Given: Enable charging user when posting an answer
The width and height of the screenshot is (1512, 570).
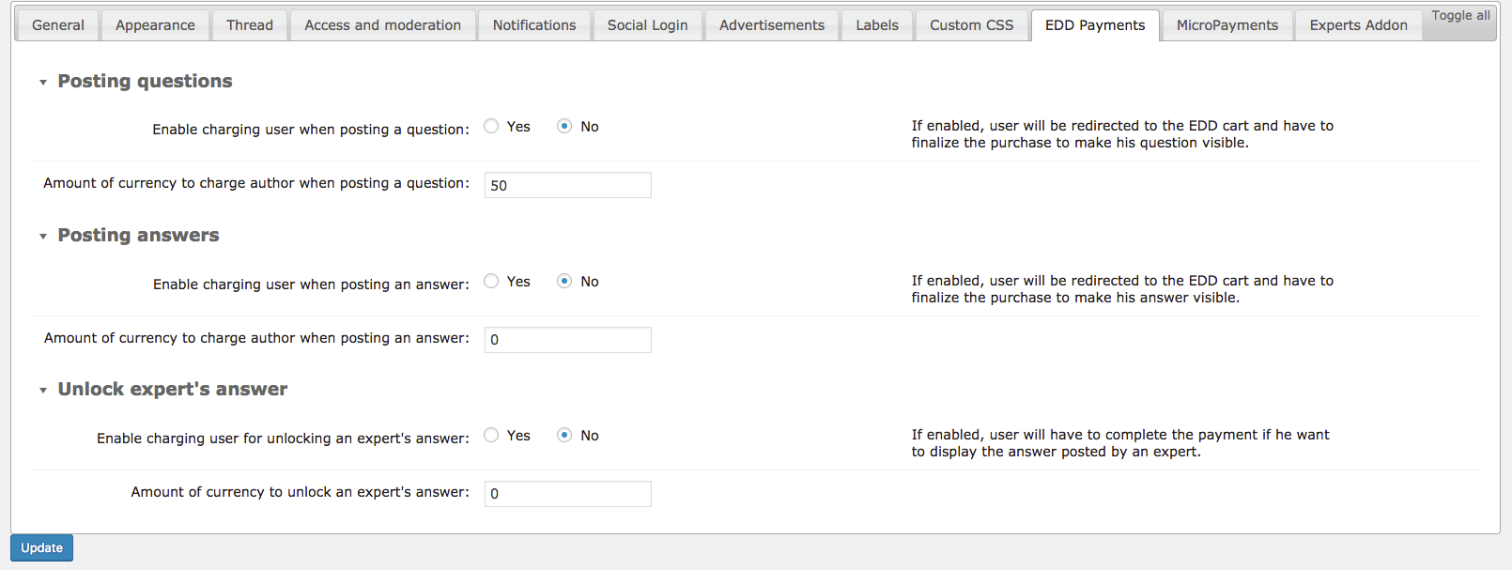Looking at the screenshot, I should [491, 282].
